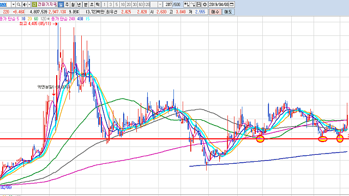Select the 틱 tick chart tab
The width and height of the screenshot is (349, 196).
tap(98, 4)
